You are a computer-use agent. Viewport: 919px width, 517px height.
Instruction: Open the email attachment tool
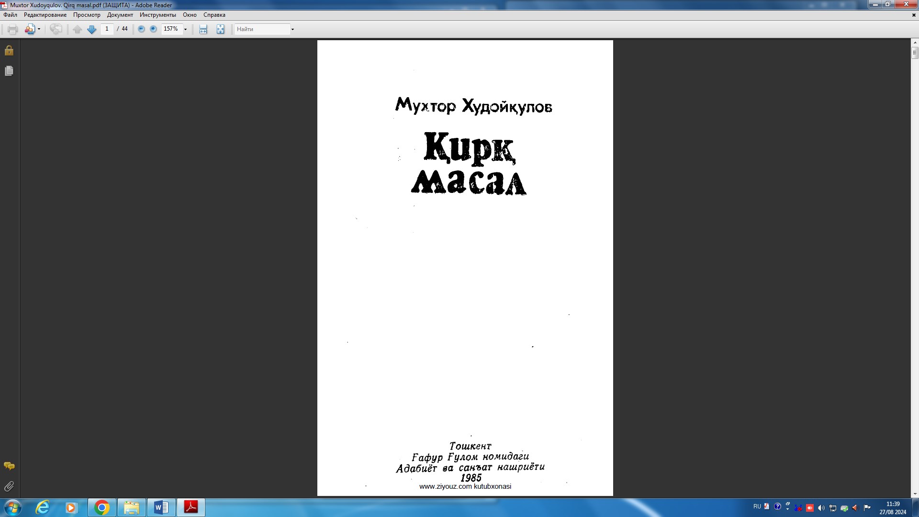[30, 29]
